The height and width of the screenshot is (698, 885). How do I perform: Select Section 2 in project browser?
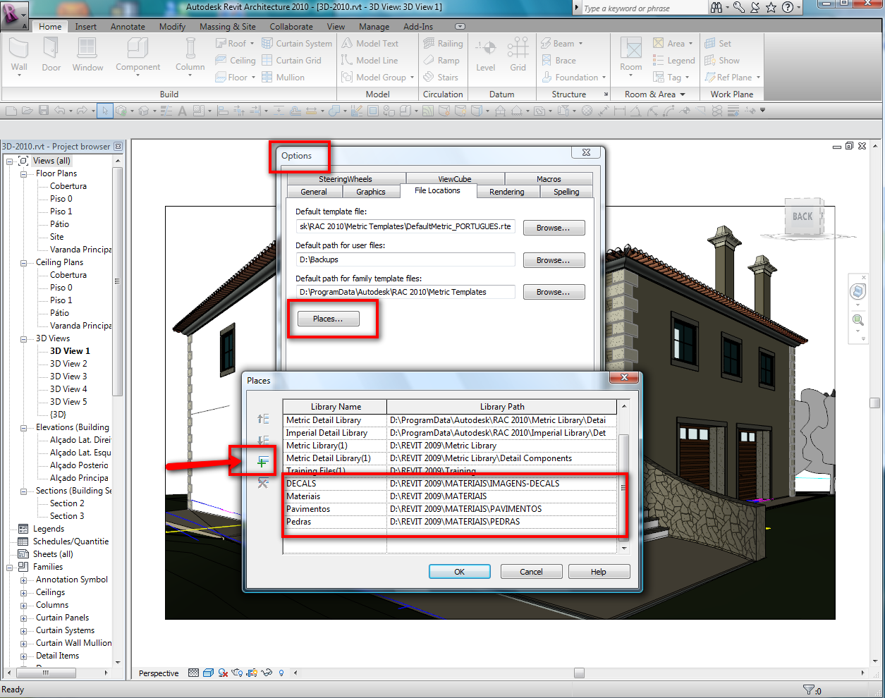(x=67, y=503)
